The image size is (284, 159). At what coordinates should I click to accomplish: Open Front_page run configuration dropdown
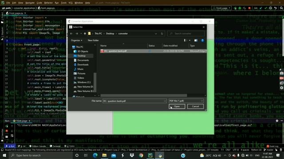click(221, 8)
